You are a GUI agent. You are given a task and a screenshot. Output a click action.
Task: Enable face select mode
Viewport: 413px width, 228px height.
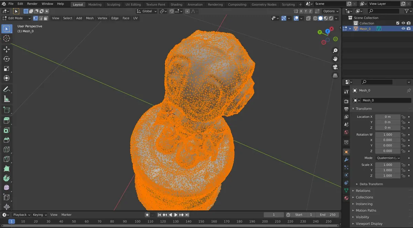(46, 18)
